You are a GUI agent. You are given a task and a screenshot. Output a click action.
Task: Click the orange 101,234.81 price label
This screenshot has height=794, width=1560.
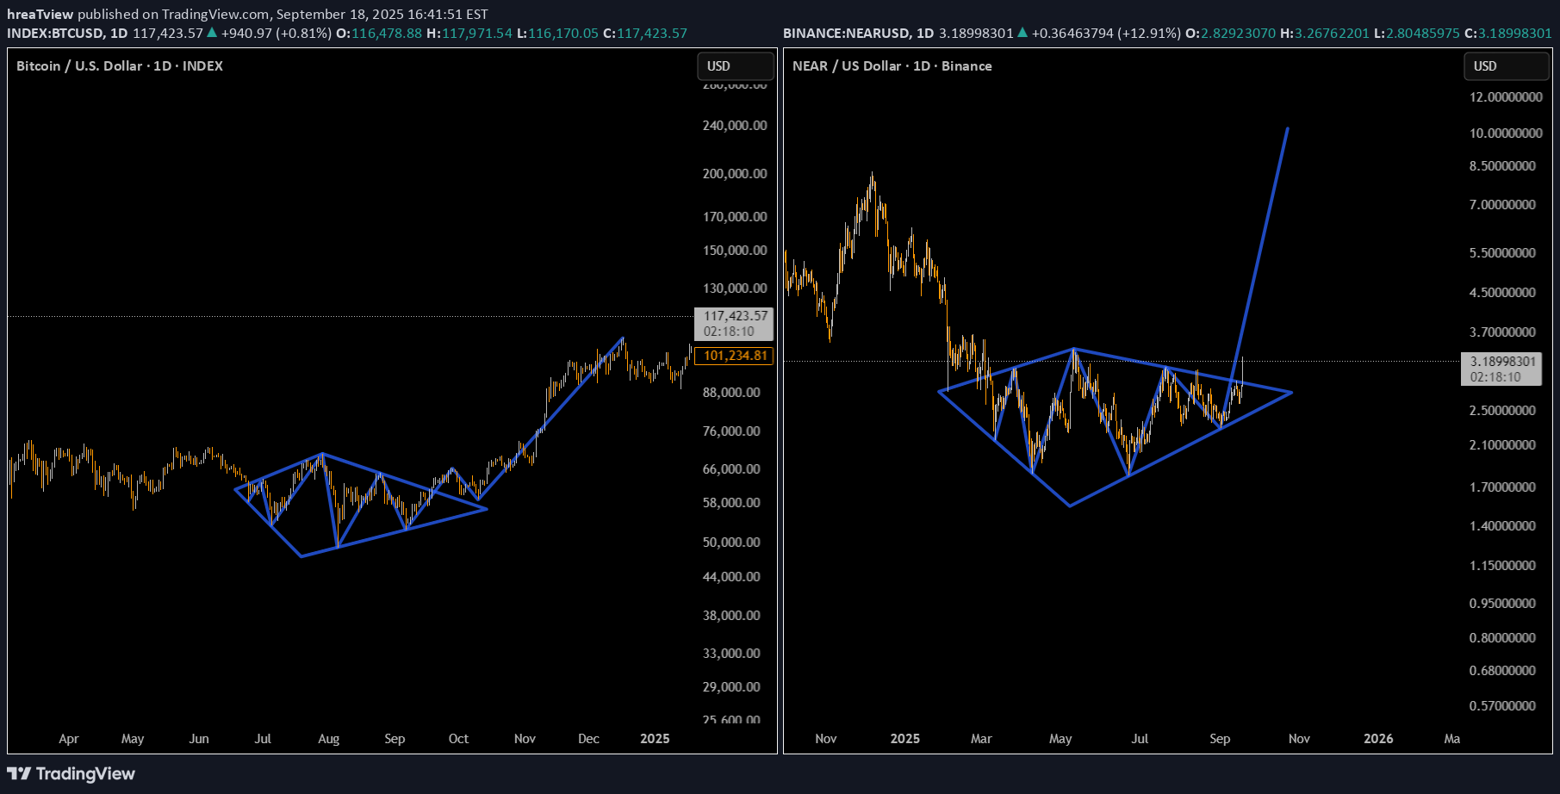pos(734,356)
